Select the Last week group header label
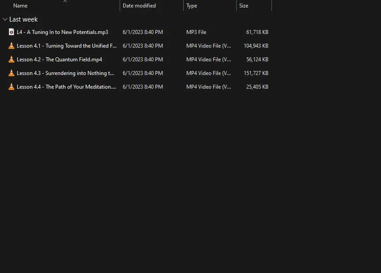381x273 pixels. click(x=23, y=19)
